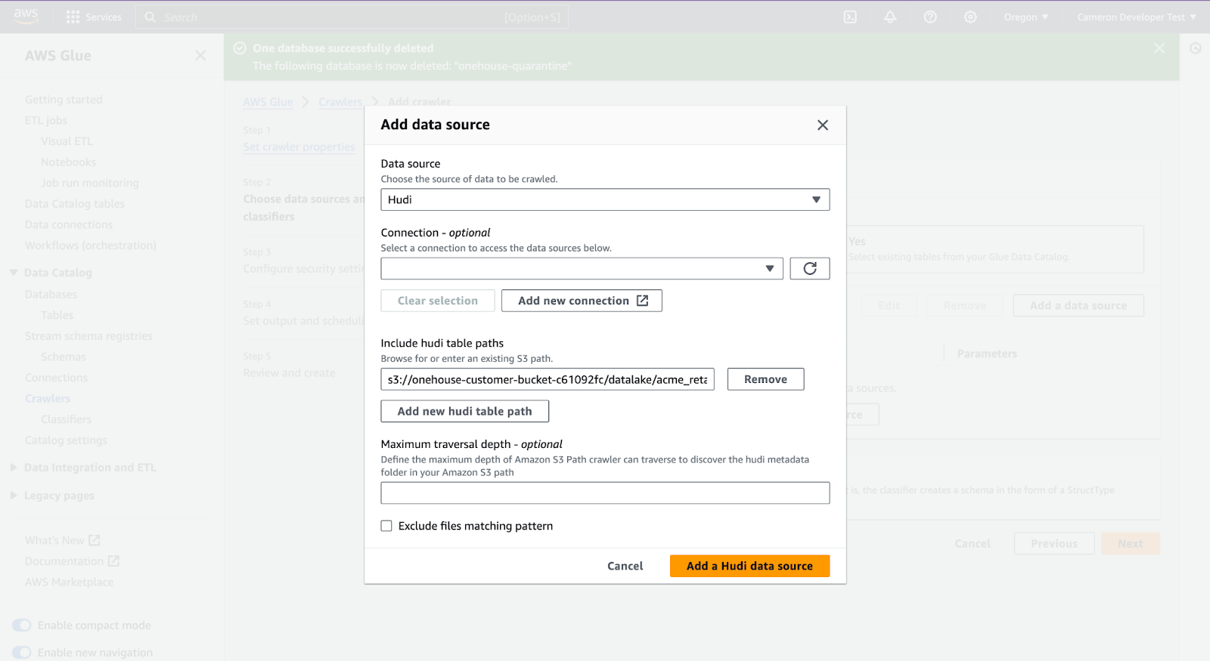Click Previous button in background wizard
The width and height of the screenshot is (1210, 661).
(x=1053, y=543)
